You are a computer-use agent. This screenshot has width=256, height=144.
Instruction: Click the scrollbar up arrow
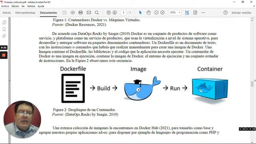click(x=252, y=20)
